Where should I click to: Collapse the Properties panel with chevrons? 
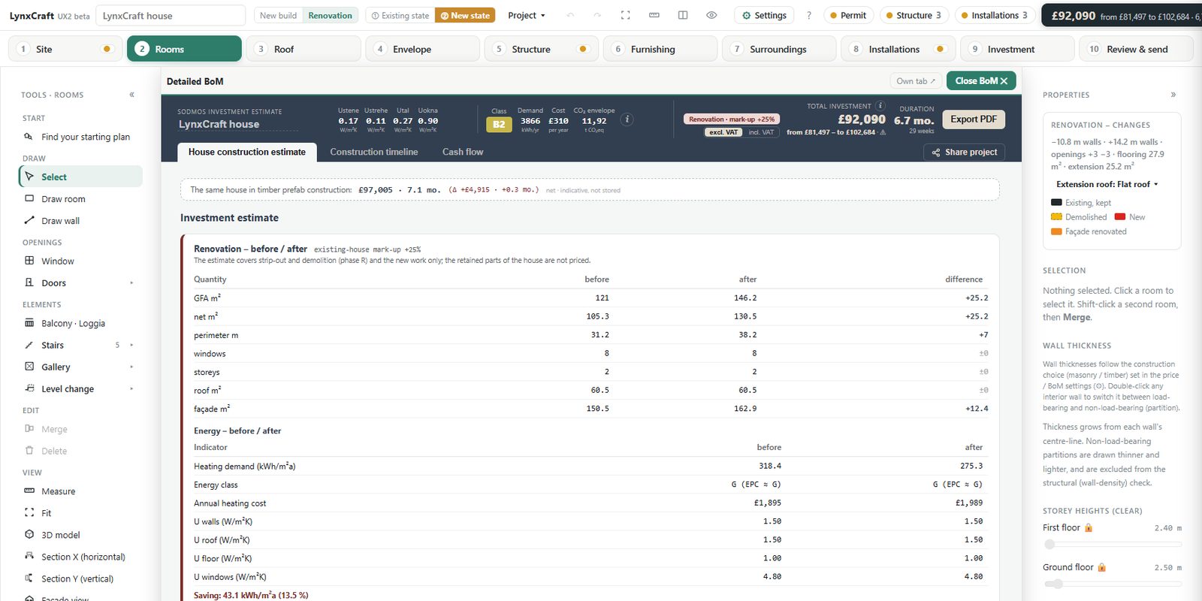tap(1173, 95)
